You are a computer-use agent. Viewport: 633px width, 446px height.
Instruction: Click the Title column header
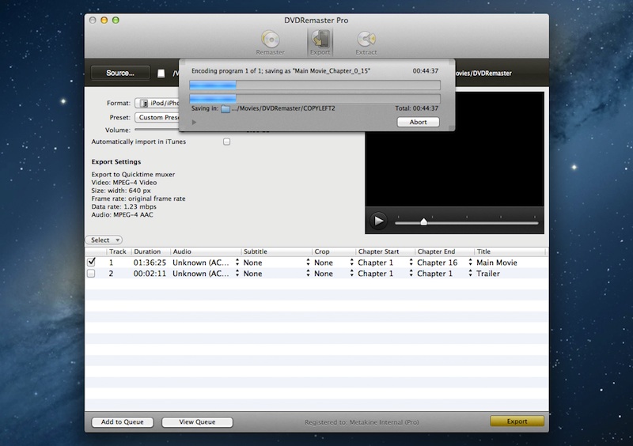coord(483,251)
